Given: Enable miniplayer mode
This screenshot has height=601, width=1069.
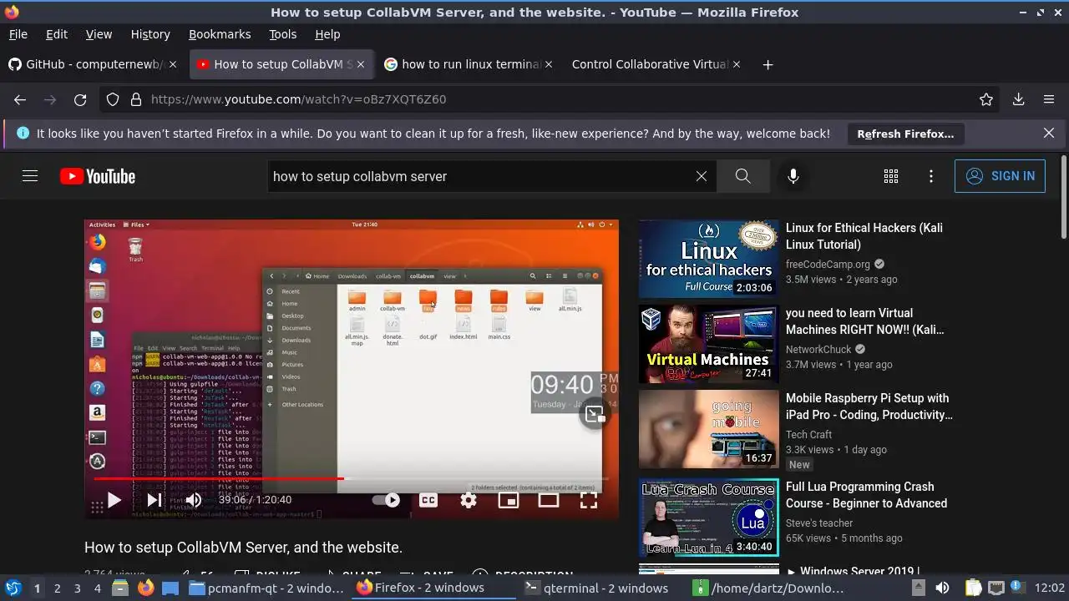Looking at the screenshot, I should [x=508, y=500].
